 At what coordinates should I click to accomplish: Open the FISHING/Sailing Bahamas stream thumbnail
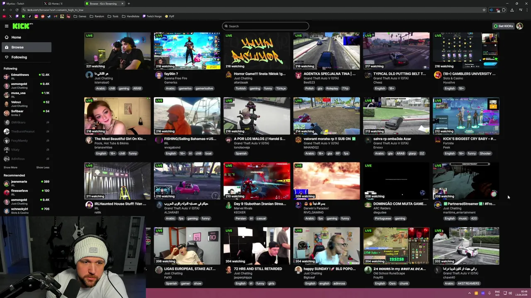point(187,116)
